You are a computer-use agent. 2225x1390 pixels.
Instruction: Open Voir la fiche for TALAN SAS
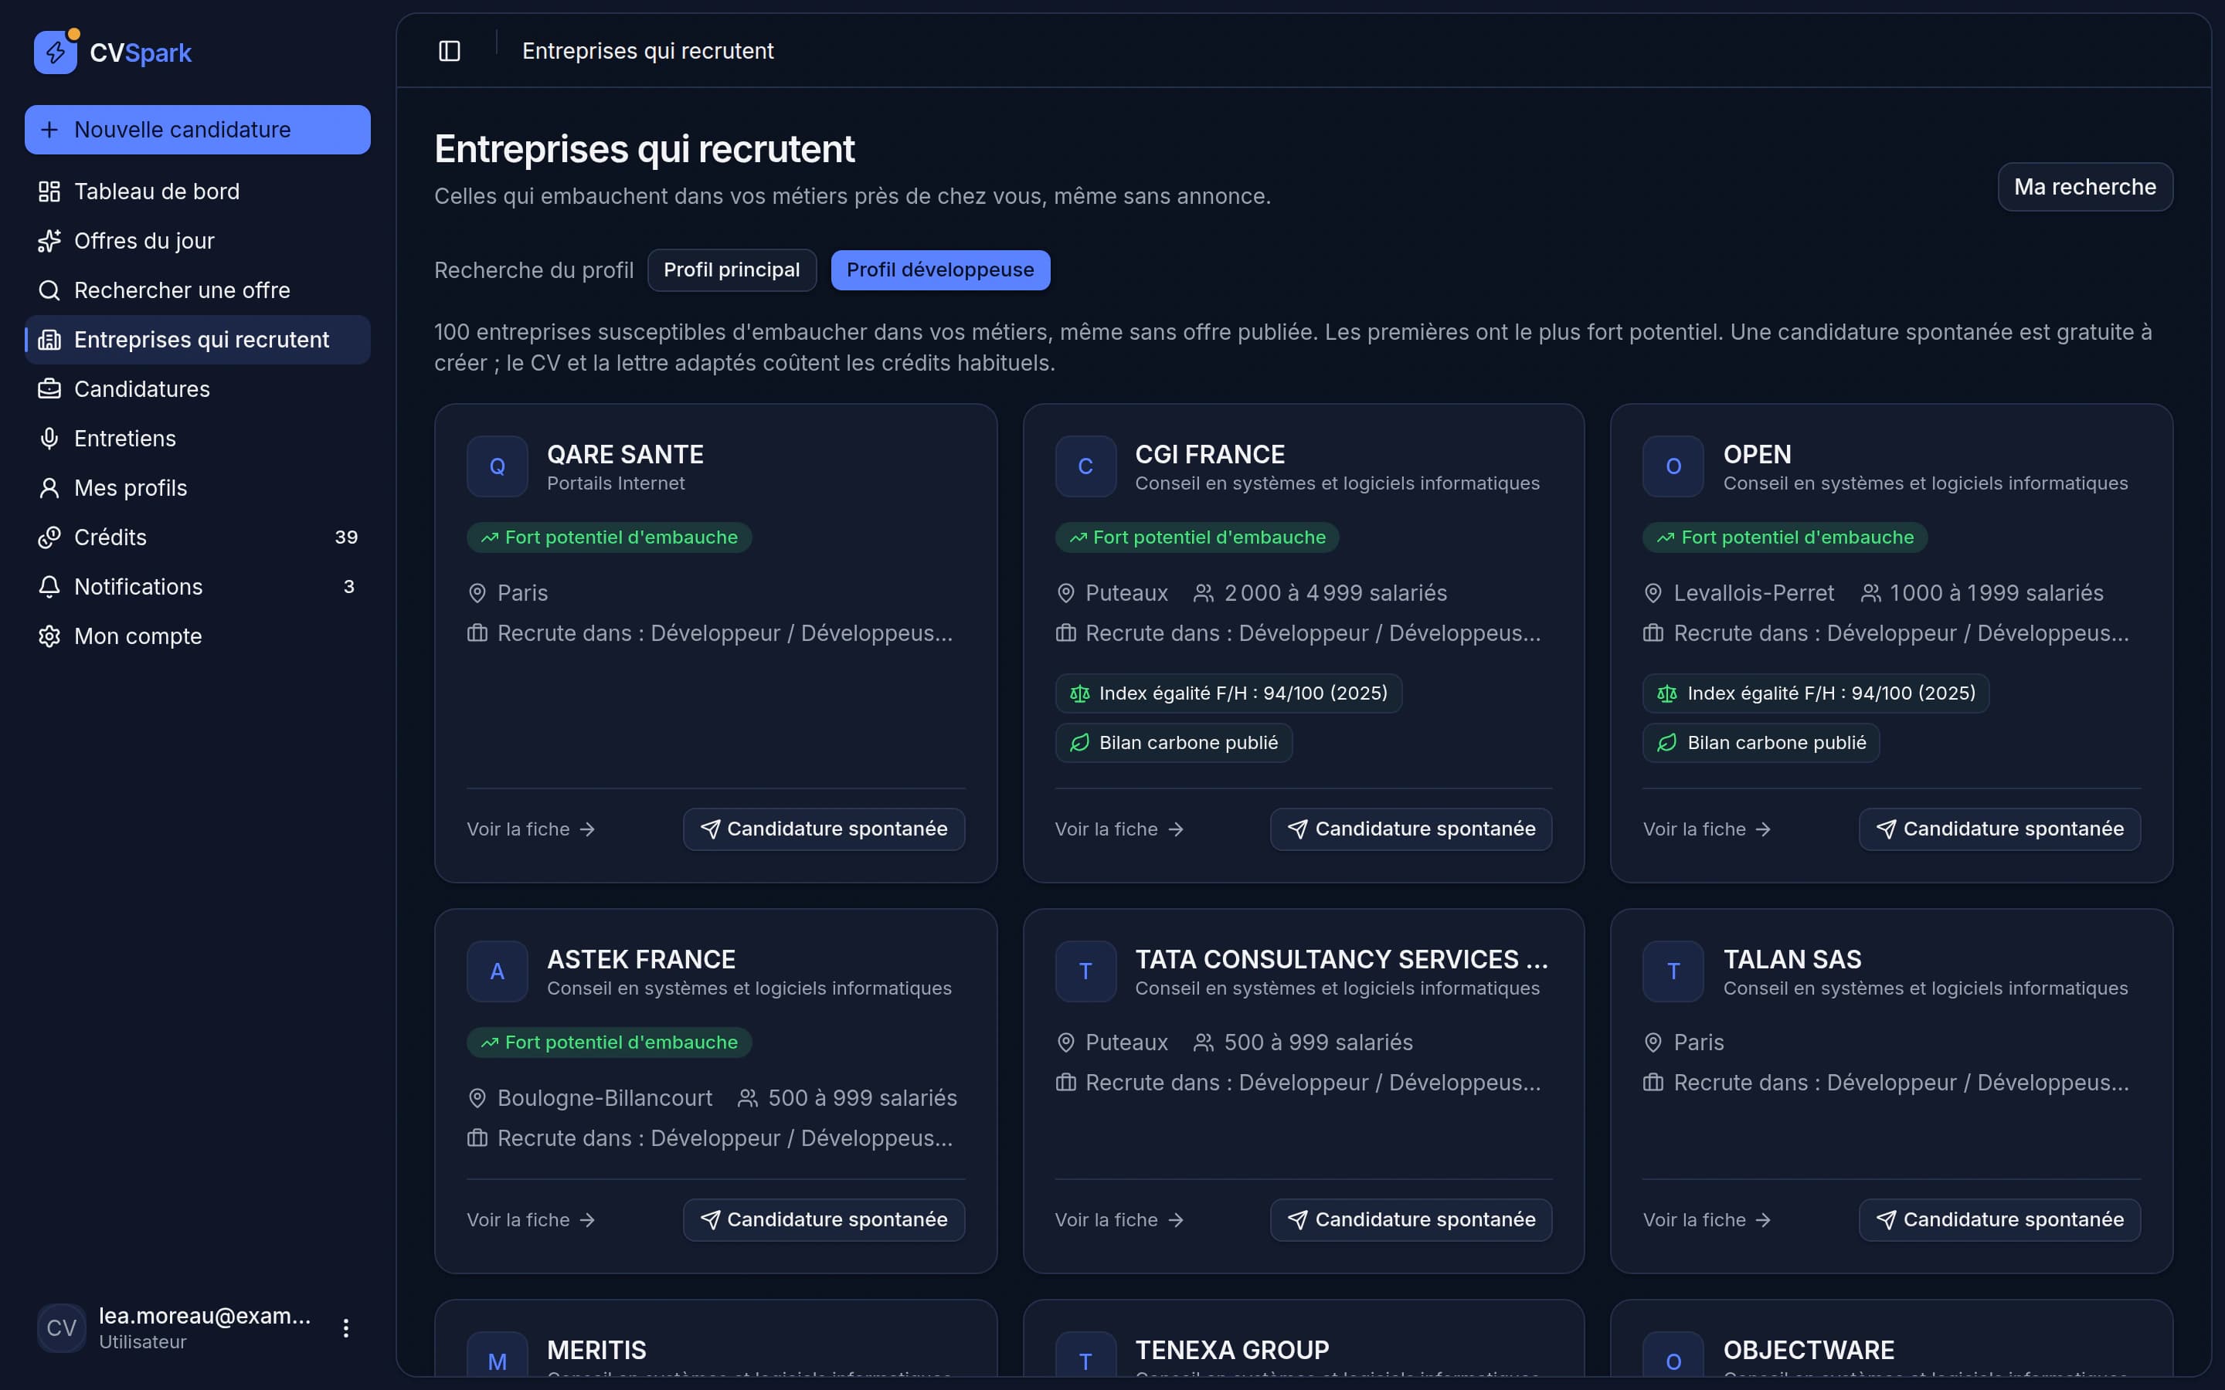tap(1707, 1220)
